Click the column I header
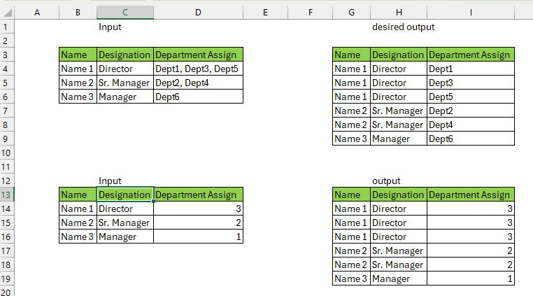 click(471, 12)
